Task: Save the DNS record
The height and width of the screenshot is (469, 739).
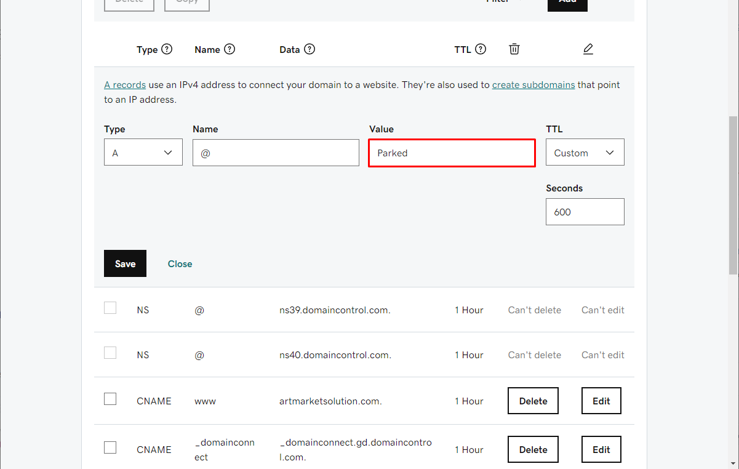Action: pos(125,263)
